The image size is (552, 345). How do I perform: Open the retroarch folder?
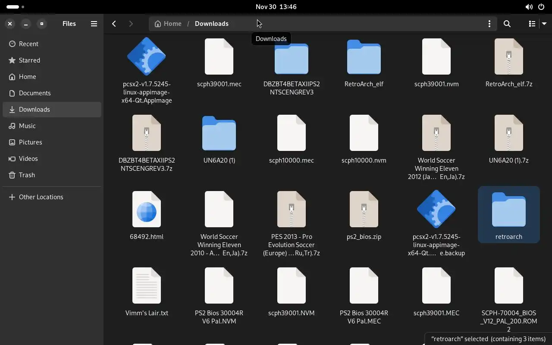(509, 210)
